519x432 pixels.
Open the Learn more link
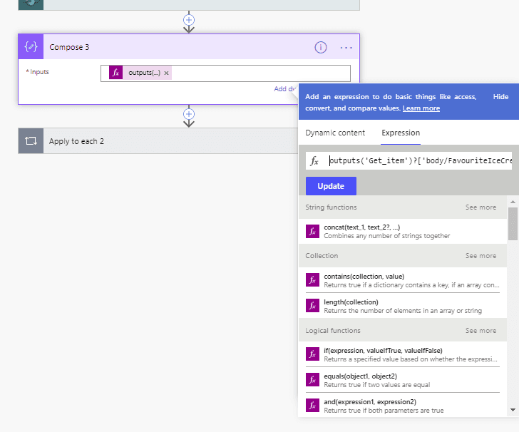click(x=421, y=108)
